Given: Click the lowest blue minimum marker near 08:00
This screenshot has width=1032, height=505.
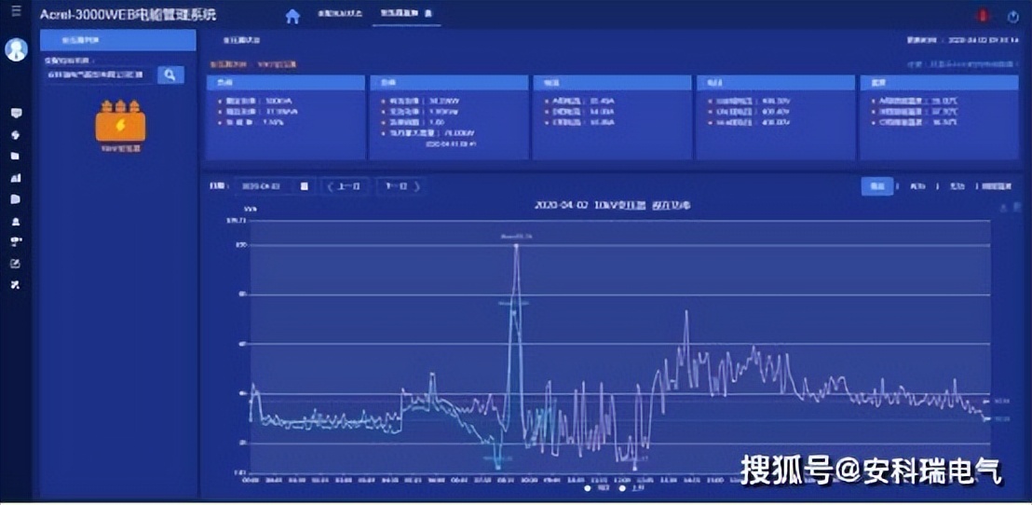Looking at the screenshot, I should pyautogui.click(x=498, y=468).
